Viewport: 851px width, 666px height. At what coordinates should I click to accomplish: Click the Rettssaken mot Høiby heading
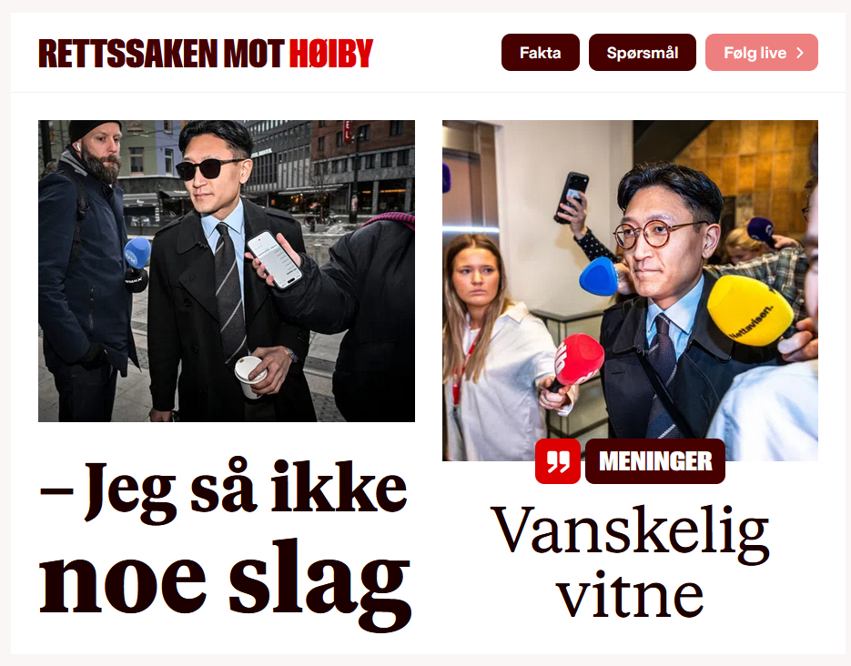pyautogui.click(x=206, y=53)
